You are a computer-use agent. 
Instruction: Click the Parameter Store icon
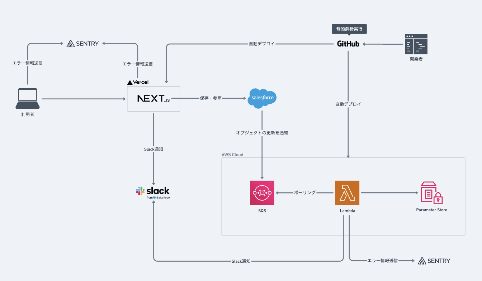click(432, 193)
